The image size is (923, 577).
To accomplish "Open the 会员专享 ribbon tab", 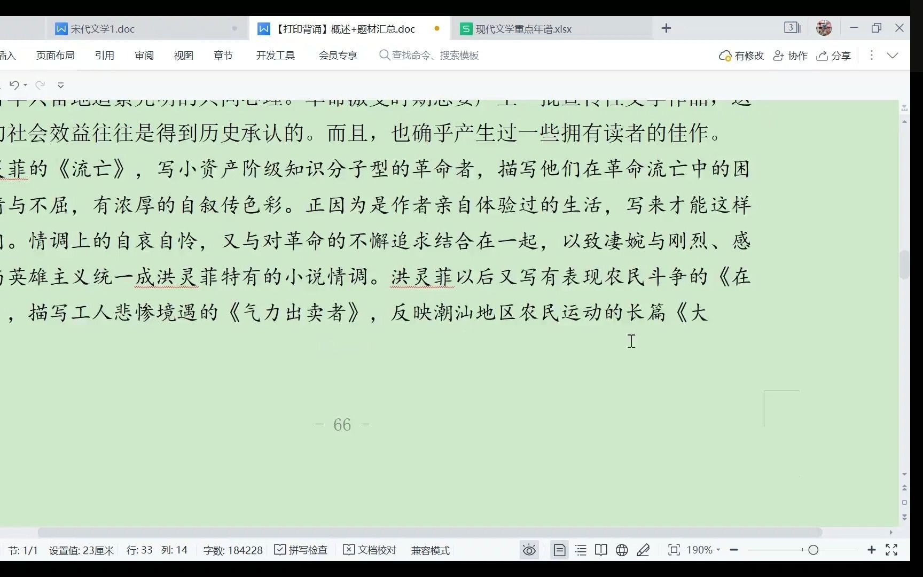I will (338, 56).
